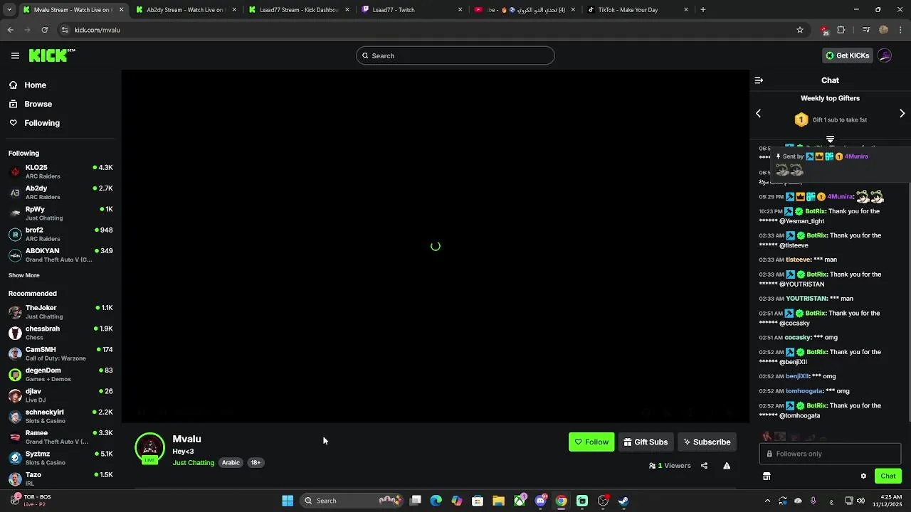Expand following list with Show More
The image size is (911, 512).
24,275
